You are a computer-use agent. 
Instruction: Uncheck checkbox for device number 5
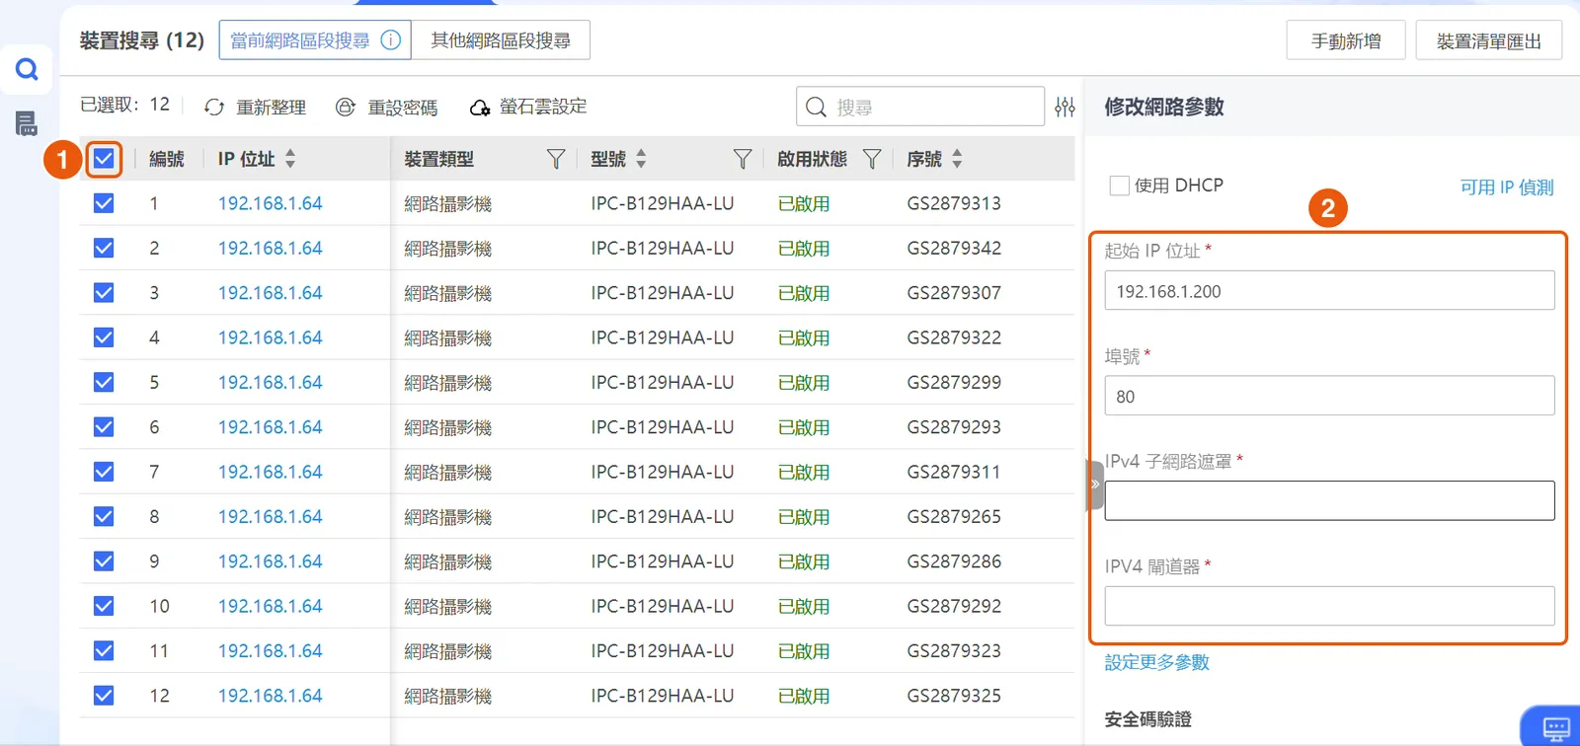tap(104, 382)
